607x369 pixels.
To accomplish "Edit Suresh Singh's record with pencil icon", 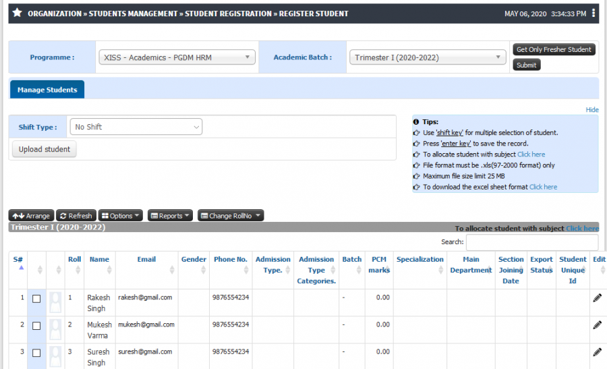I will point(598,352).
